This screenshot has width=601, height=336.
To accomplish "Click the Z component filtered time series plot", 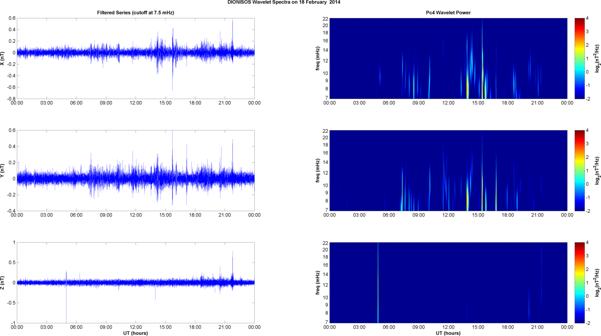I will point(136,282).
